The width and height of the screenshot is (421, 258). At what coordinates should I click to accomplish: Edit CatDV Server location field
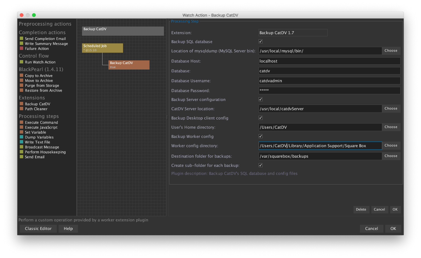tap(320, 109)
